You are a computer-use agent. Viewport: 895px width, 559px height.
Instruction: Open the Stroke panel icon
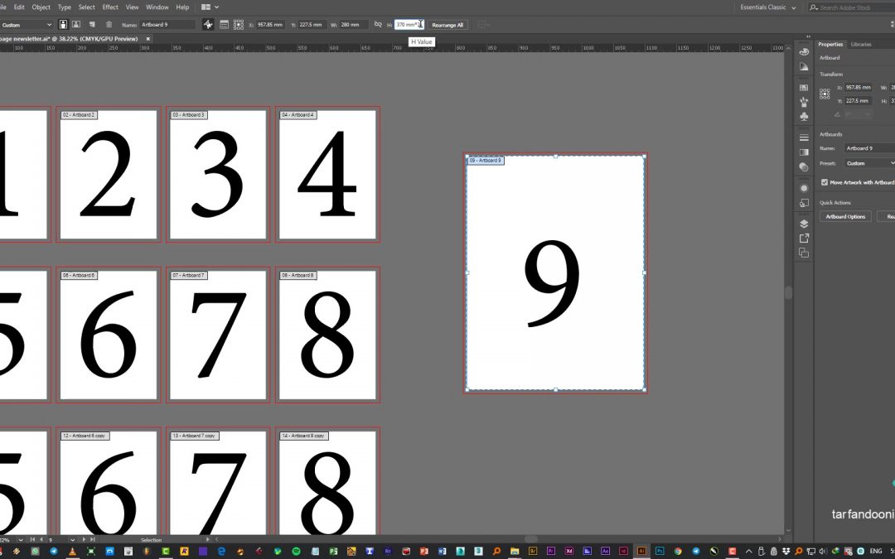(804, 137)
